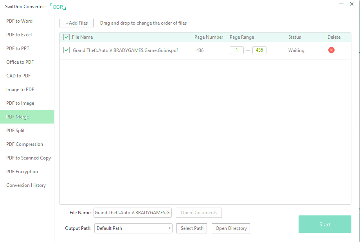
Task: Click the File Name column header
Action: pyautogui.click(x=83, y=37)
